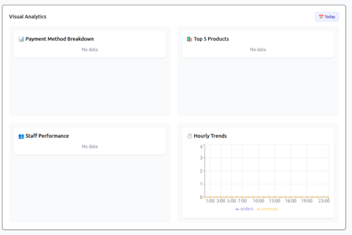Toggle the revenue series legend label
The width and height of the screenshot is (352, 235).
(269, 209)
